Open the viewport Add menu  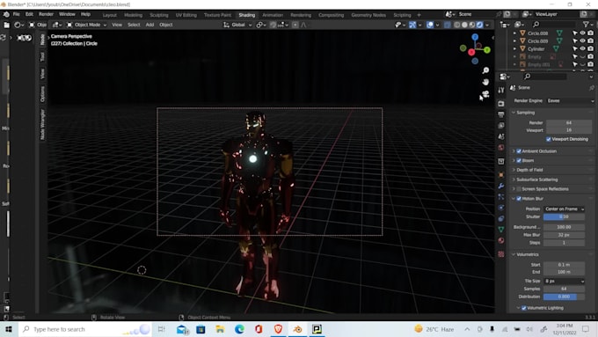coord(149,25)
